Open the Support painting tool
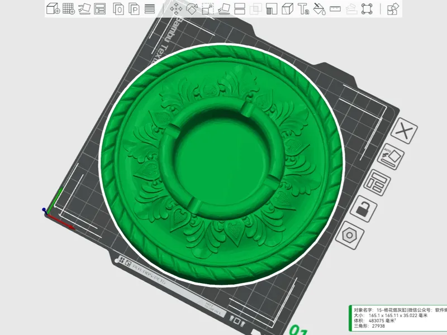The height and width of the screenshot is (335, 447). [272, 9]
